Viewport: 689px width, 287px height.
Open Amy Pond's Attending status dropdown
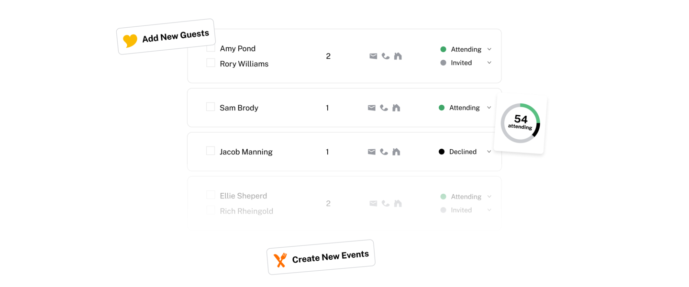pos(489,49)
